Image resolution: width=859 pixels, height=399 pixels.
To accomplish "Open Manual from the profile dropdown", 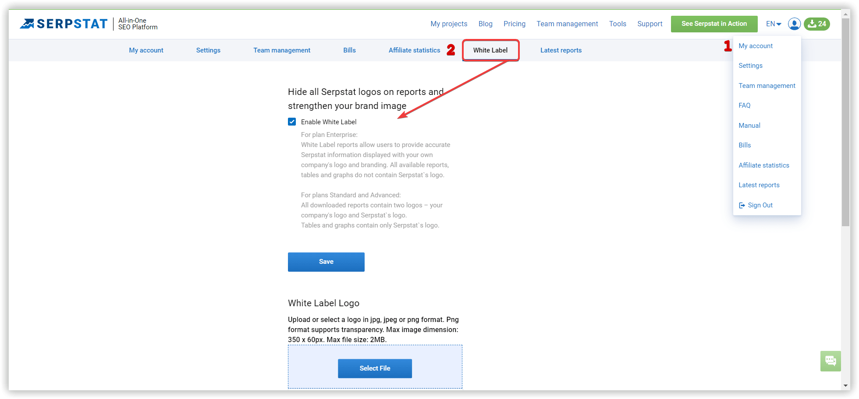I will tap(749, 126).
